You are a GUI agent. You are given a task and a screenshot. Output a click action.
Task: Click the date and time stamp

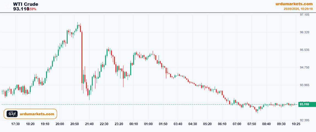coord(298,9)
